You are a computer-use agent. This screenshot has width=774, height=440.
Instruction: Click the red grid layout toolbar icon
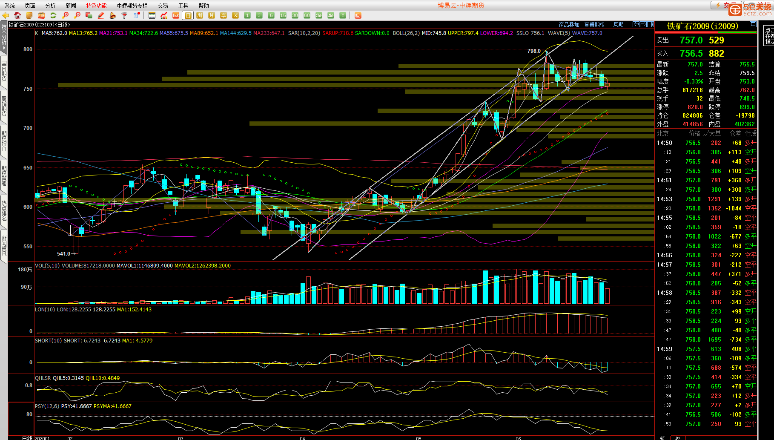[x=358, y=15]
